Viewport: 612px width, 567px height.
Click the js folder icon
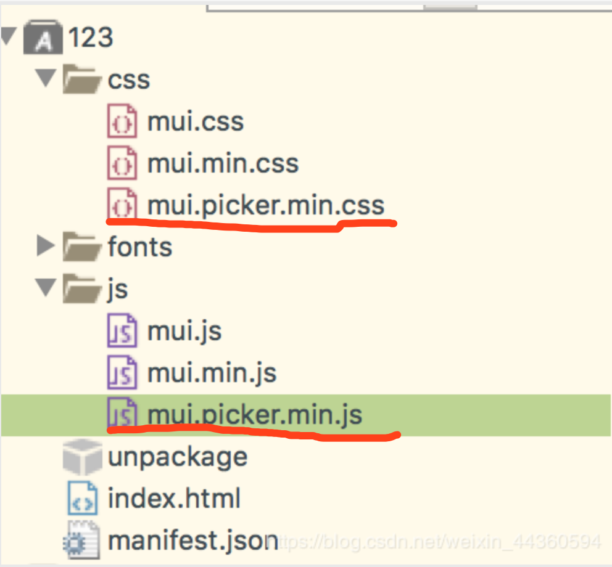point(82,289)
